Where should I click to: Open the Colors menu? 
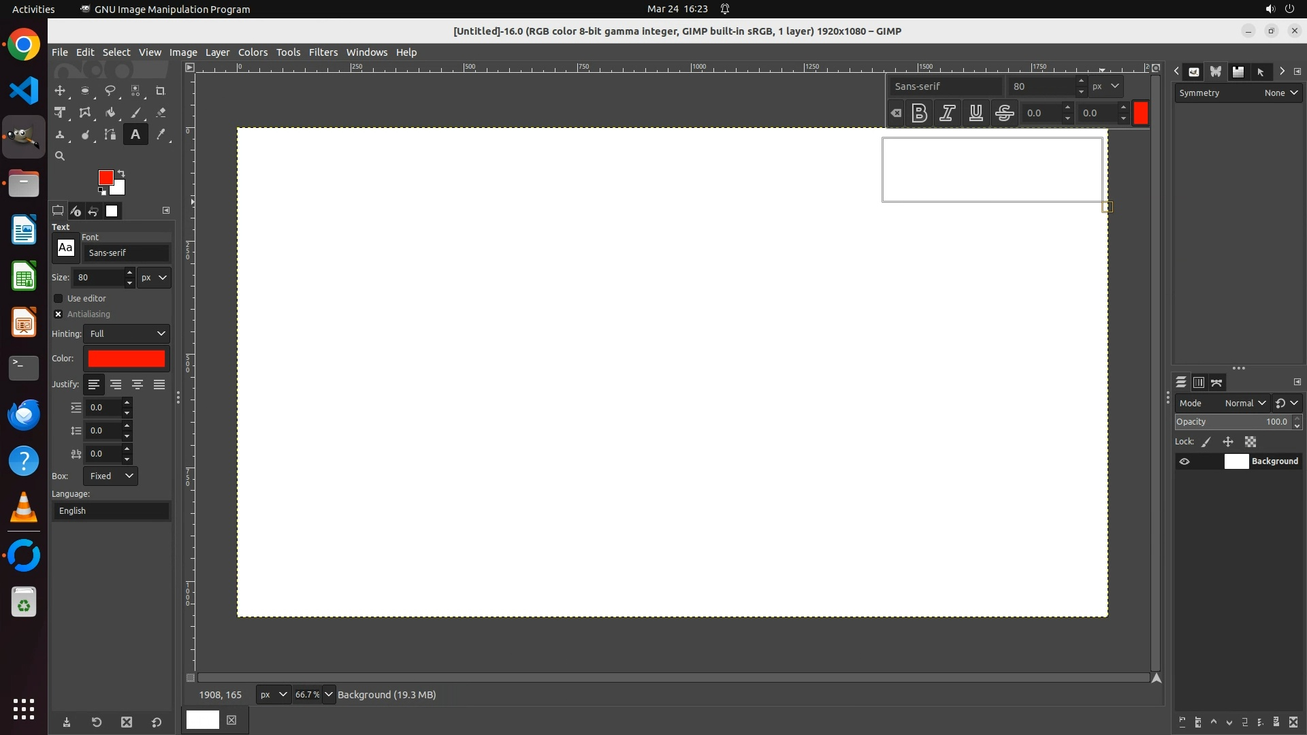click(x=253, y=52)
